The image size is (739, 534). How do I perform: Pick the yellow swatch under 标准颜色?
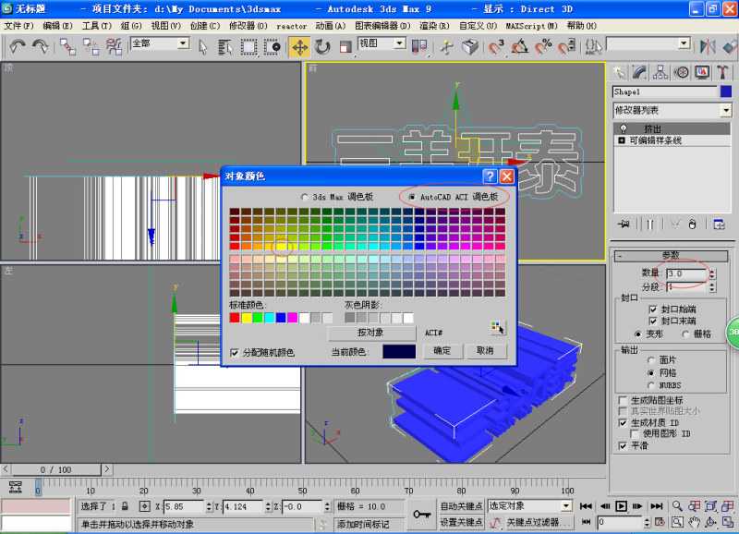click(x=247, y=318)
